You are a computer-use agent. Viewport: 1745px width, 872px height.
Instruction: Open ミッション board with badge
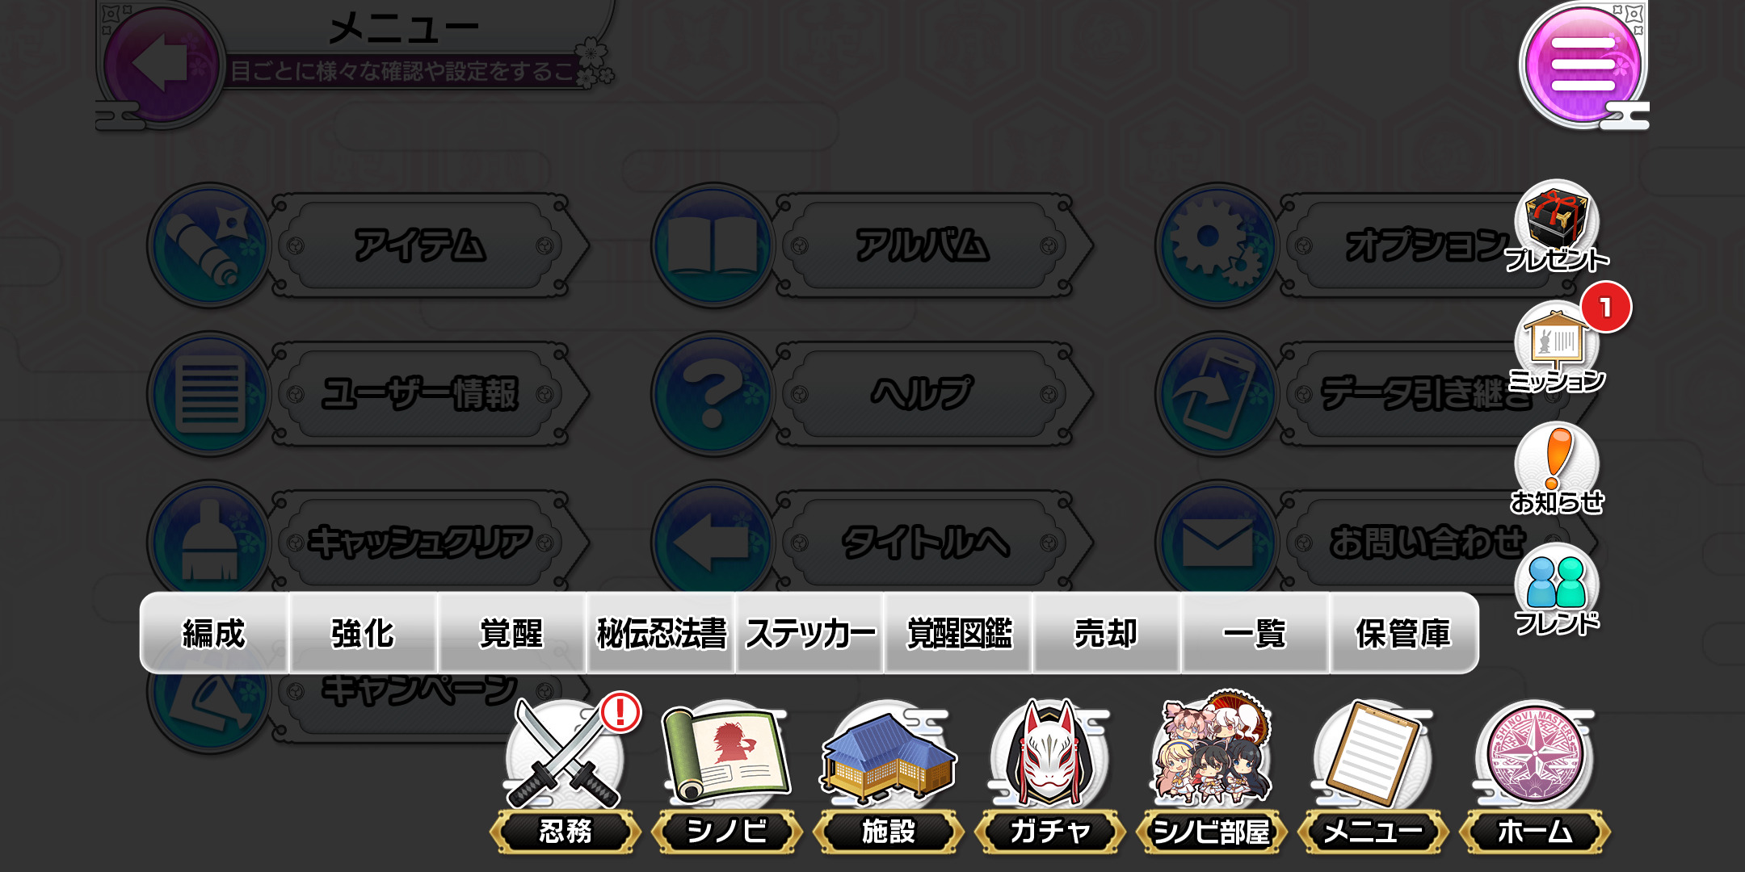point(1557,343)
